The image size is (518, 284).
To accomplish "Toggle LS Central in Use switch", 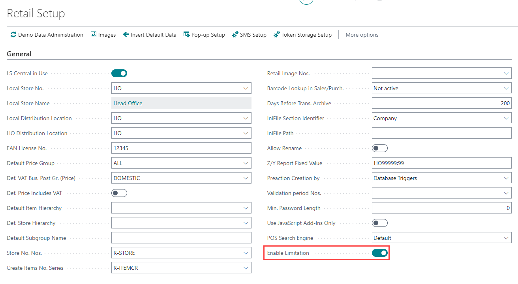I will 119,73.
